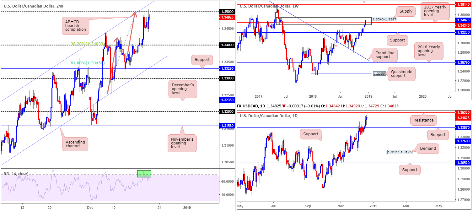Click the 2018 Yearly opening level callout
This screenshot has height=211, width=473.
point(428,51)
